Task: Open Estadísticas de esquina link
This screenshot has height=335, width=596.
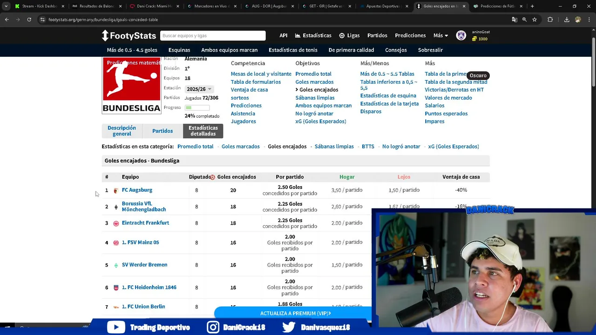Action: pos(388,95)
